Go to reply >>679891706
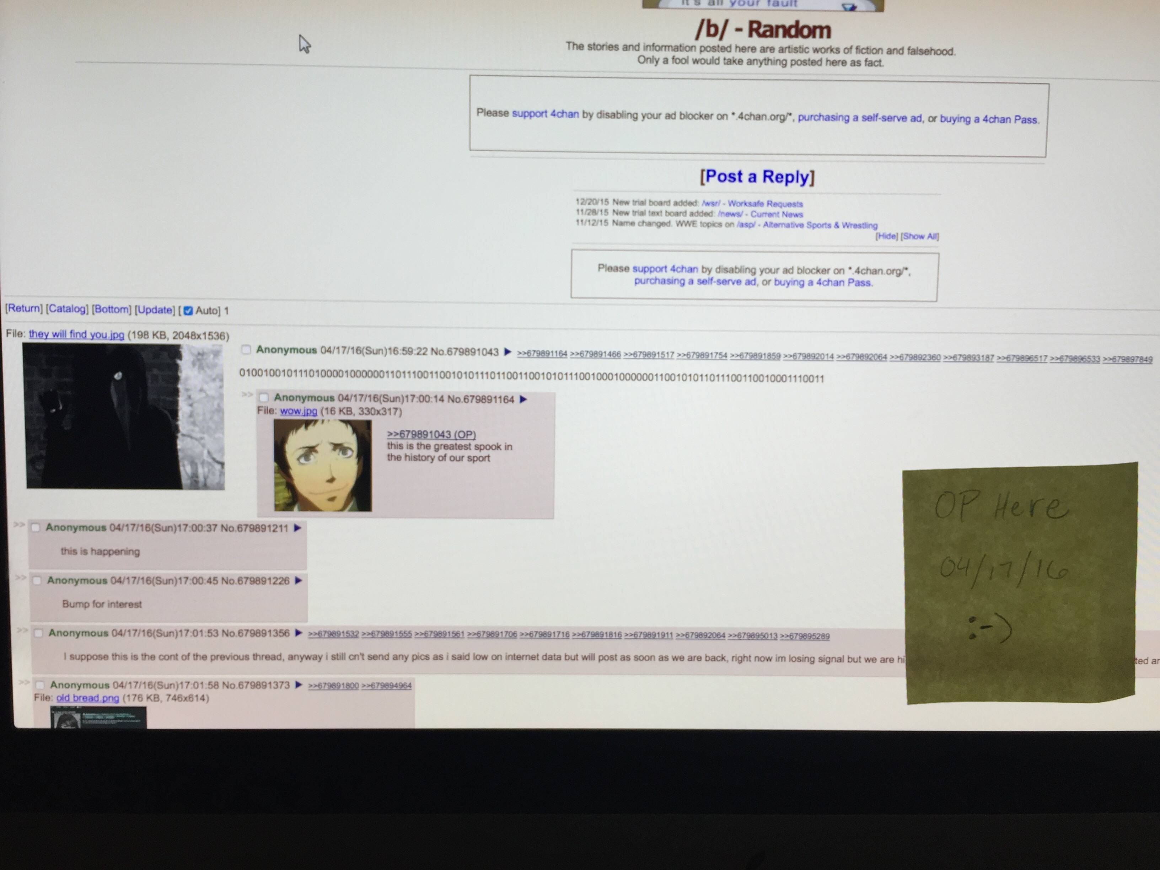1160x870 pixels. click(x=492, y=634)
